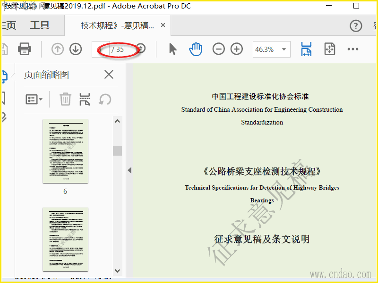378x283 pixels.
Task: Click the page thumbnails sidebar icon
Action: [5, 77]
